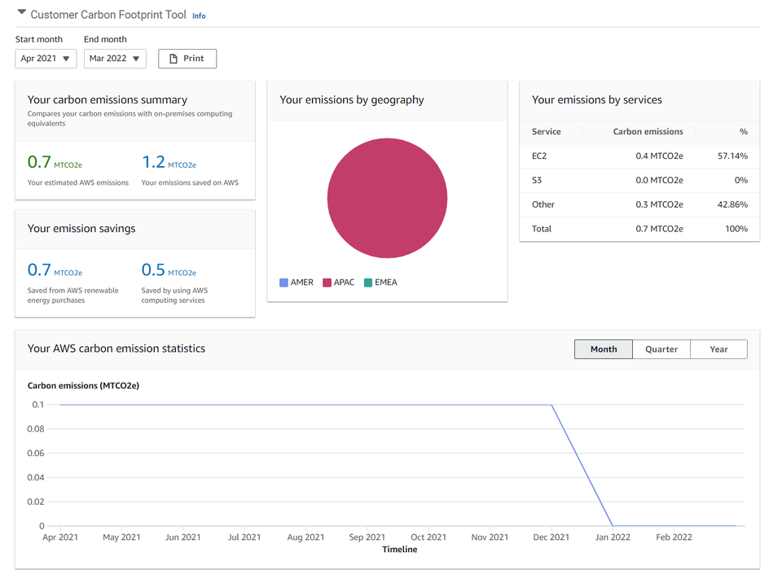782x579 pixels.
Task: Switch statistics view to Month
Action: coord(604,349)
